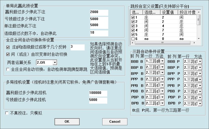Uncheck row 5 in jump-bet list

coord(133,34)
